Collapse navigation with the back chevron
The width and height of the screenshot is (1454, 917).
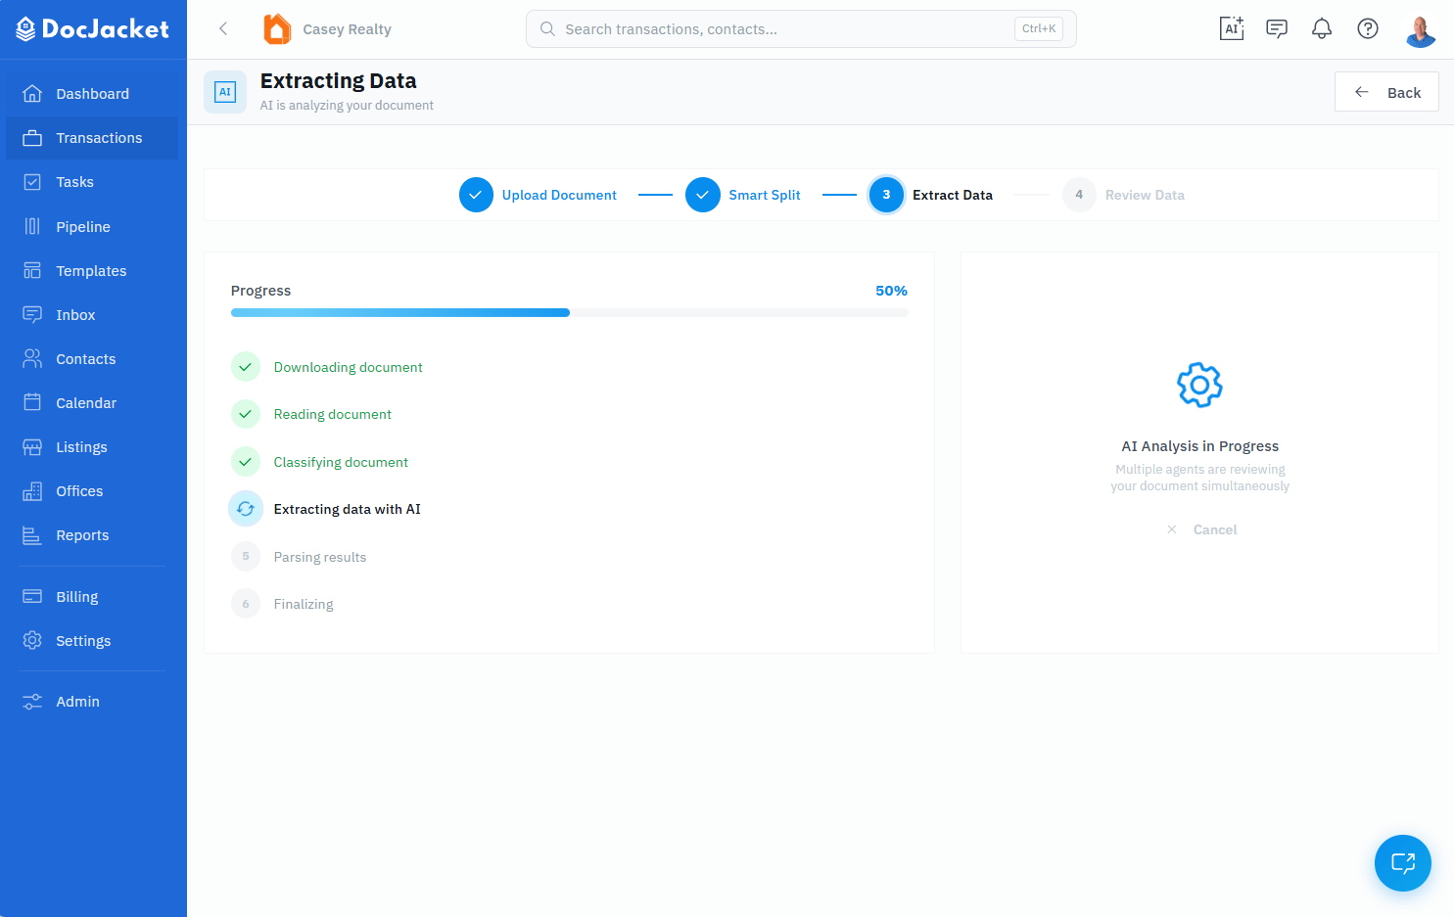(222, 28)
